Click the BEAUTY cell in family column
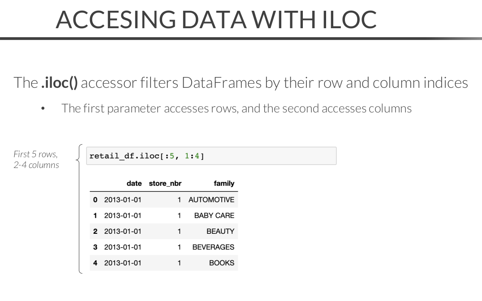This screenshot has width=482, height=301. [220, 231]
